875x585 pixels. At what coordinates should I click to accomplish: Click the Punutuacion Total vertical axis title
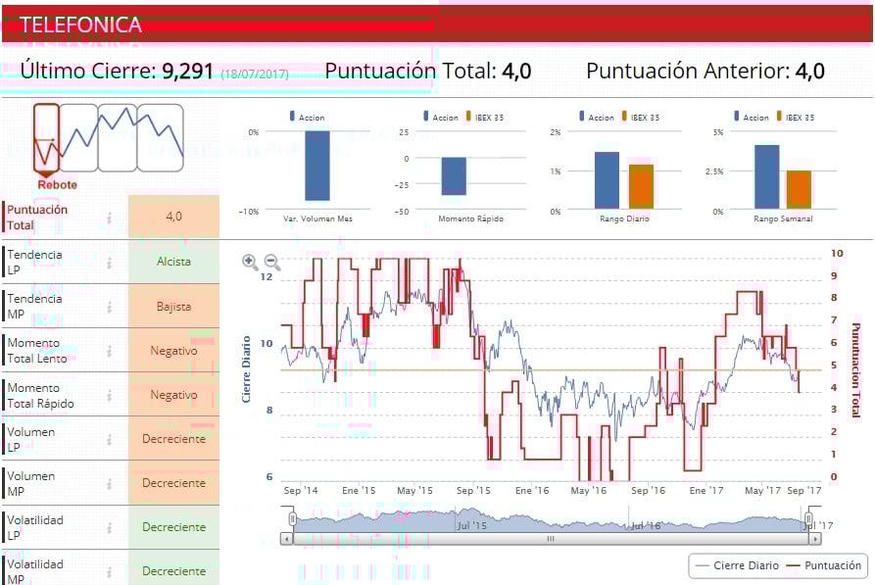[x=855, y=370]
